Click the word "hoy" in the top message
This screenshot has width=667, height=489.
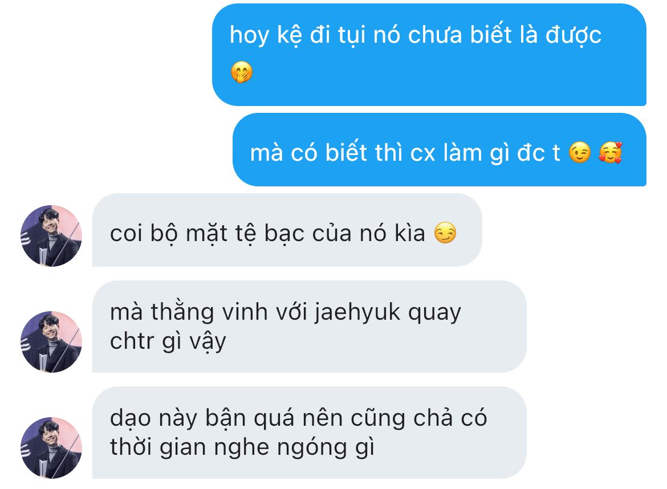pyautogui.click(x=249, y=35)
